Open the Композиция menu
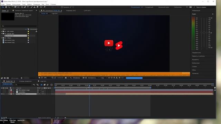The image size is (221, 124). point(16,4)
